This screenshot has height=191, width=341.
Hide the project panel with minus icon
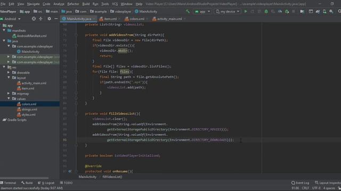point(56,19)
